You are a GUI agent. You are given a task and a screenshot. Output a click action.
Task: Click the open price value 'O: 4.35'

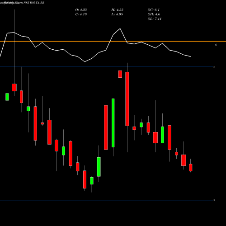[81, 10]
